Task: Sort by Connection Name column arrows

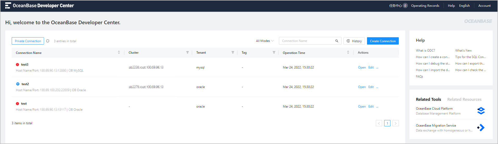Action: point(119,52)
